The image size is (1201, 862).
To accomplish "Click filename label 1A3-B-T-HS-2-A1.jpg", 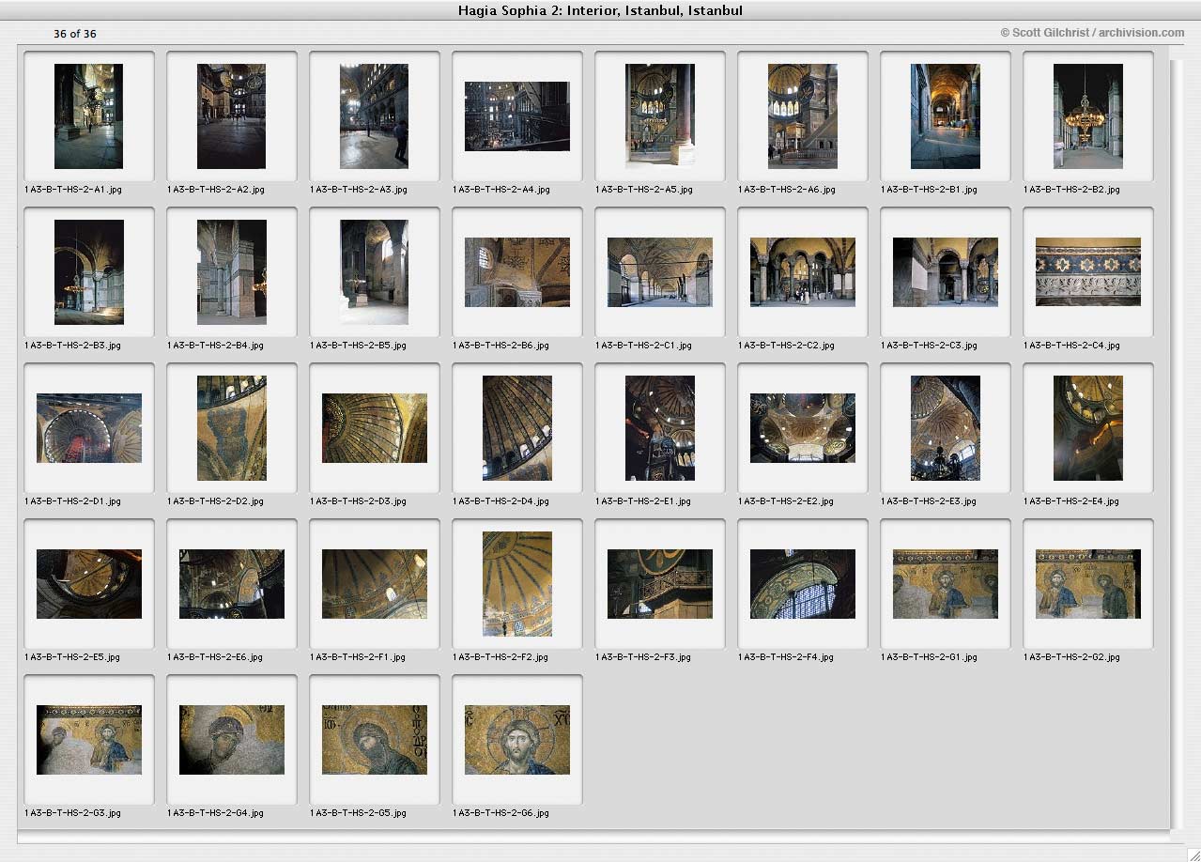I will point(73,190).
